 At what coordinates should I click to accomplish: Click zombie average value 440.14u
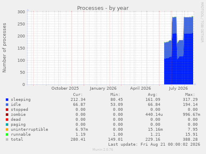[x=154, y=115]
